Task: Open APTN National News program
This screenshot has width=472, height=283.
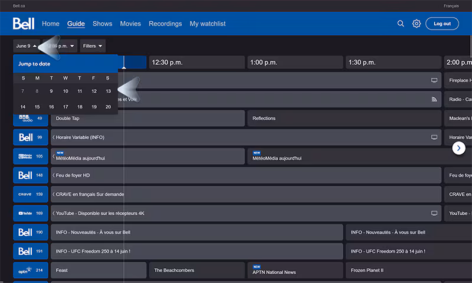Action: tap(295, 270)
